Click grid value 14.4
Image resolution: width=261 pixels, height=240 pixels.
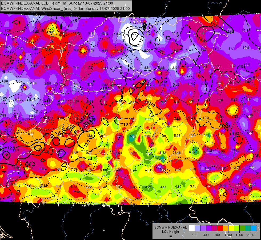203,32
